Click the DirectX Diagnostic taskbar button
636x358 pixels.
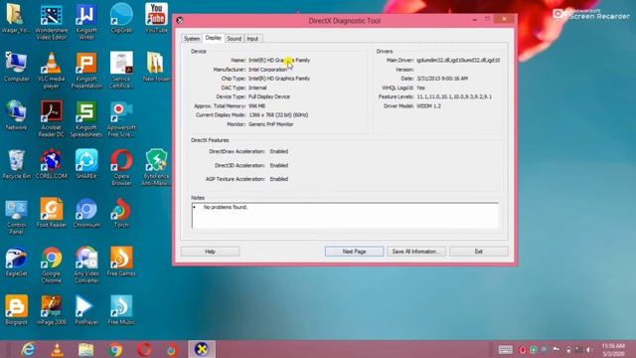tap(202, 349)
